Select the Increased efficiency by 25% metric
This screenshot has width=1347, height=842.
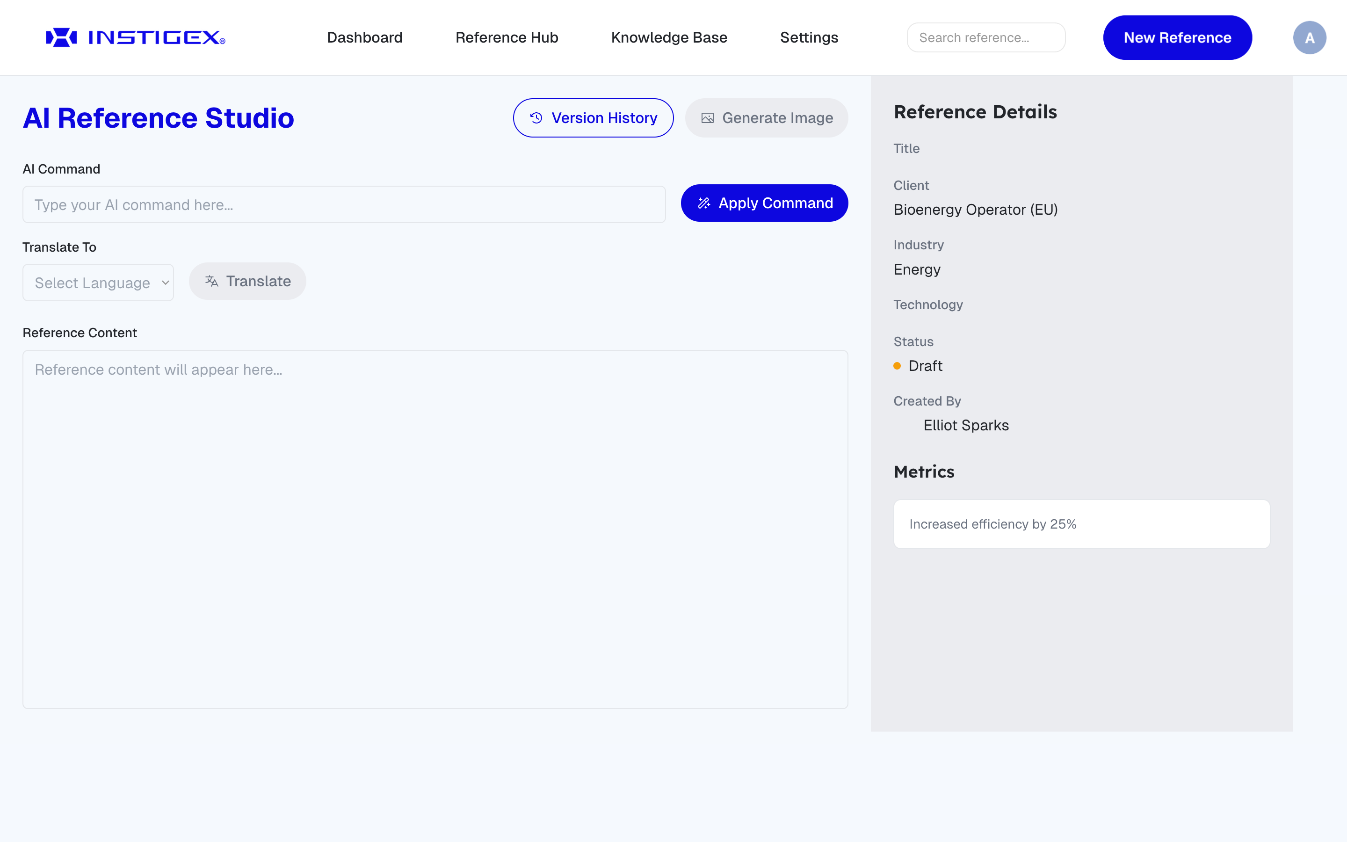click(1081, 524)
